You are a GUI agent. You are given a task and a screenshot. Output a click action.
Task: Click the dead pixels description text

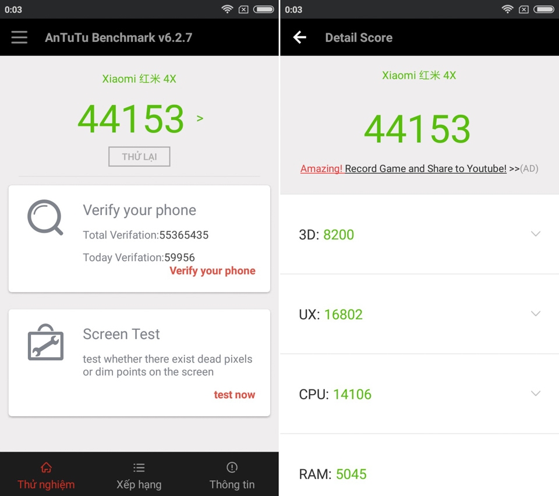click(x=168, y=365)
